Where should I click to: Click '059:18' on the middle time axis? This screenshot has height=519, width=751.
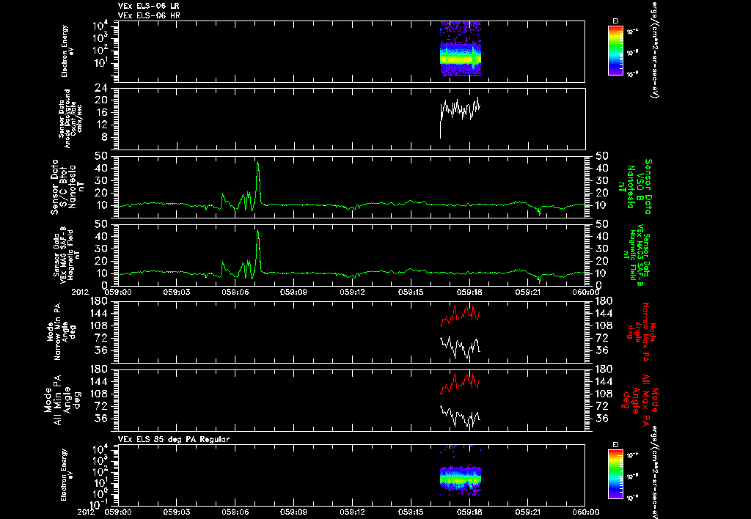click(470, 292)
